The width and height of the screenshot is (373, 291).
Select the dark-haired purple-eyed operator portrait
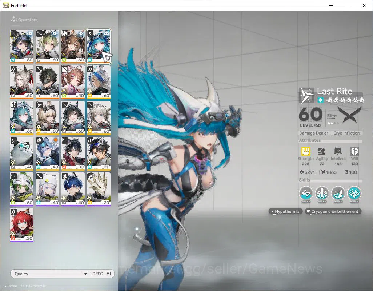(x=22, y=46)
